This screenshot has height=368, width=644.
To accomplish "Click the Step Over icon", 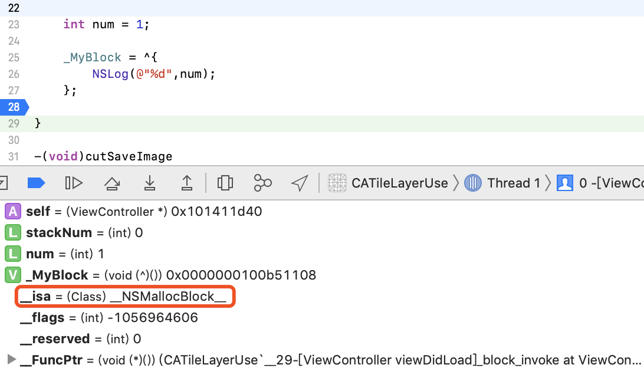I will [111, 183].
